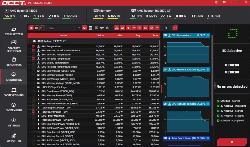Screen dimensions: 250x147
Task: Click the funnel filter icon
Action: click(x=166, y=28)
